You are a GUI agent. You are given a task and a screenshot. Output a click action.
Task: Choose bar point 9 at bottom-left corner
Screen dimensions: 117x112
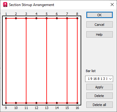[x=6, y=103]
